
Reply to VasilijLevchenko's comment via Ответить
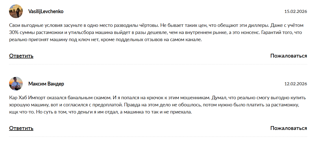(x=21, y=56)
